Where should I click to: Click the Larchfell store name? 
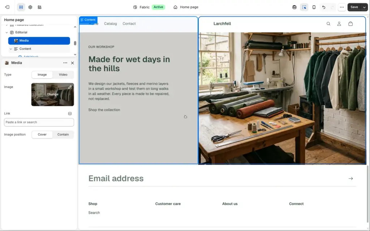(222, 23)
